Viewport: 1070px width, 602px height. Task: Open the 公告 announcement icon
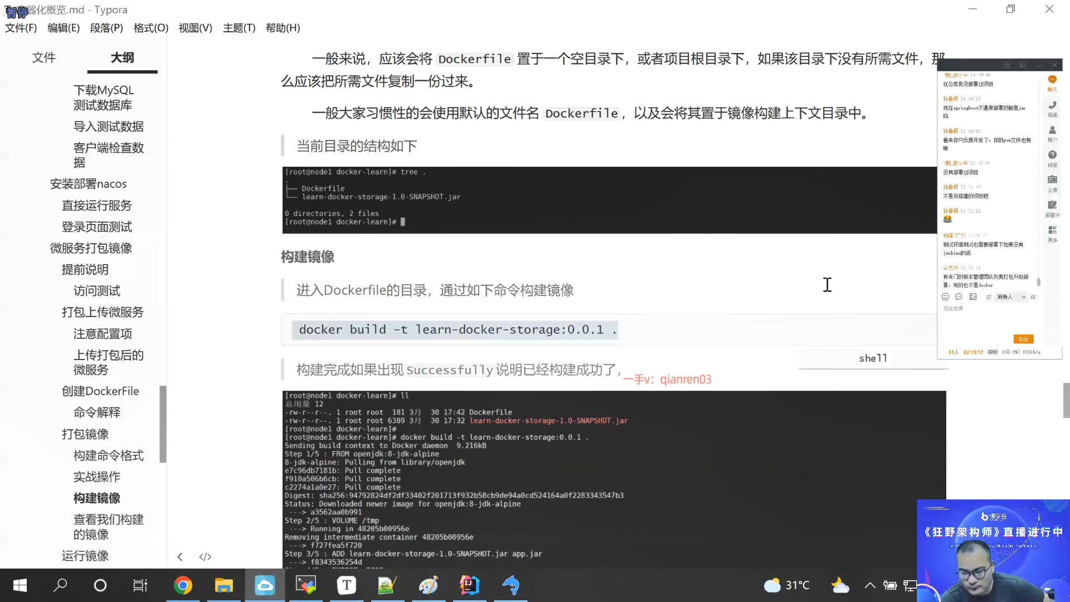point(1052,181)
